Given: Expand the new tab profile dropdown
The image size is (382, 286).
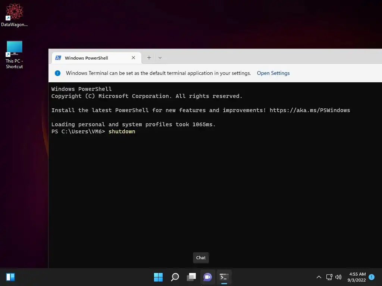Looking at the screenshot, I should coord(160,58).
